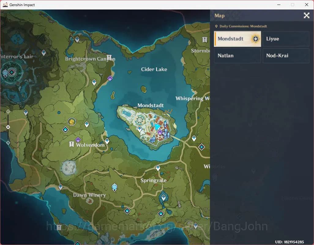
Task: Click the Wolvendom label
Action: [x=90, y=145]
